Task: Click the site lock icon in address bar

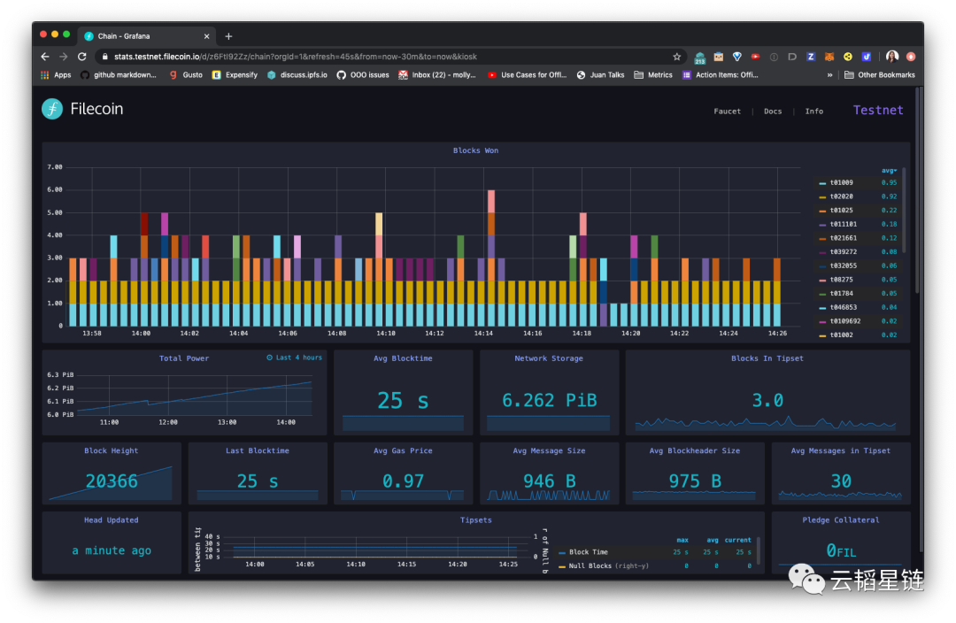Action: 104,57
